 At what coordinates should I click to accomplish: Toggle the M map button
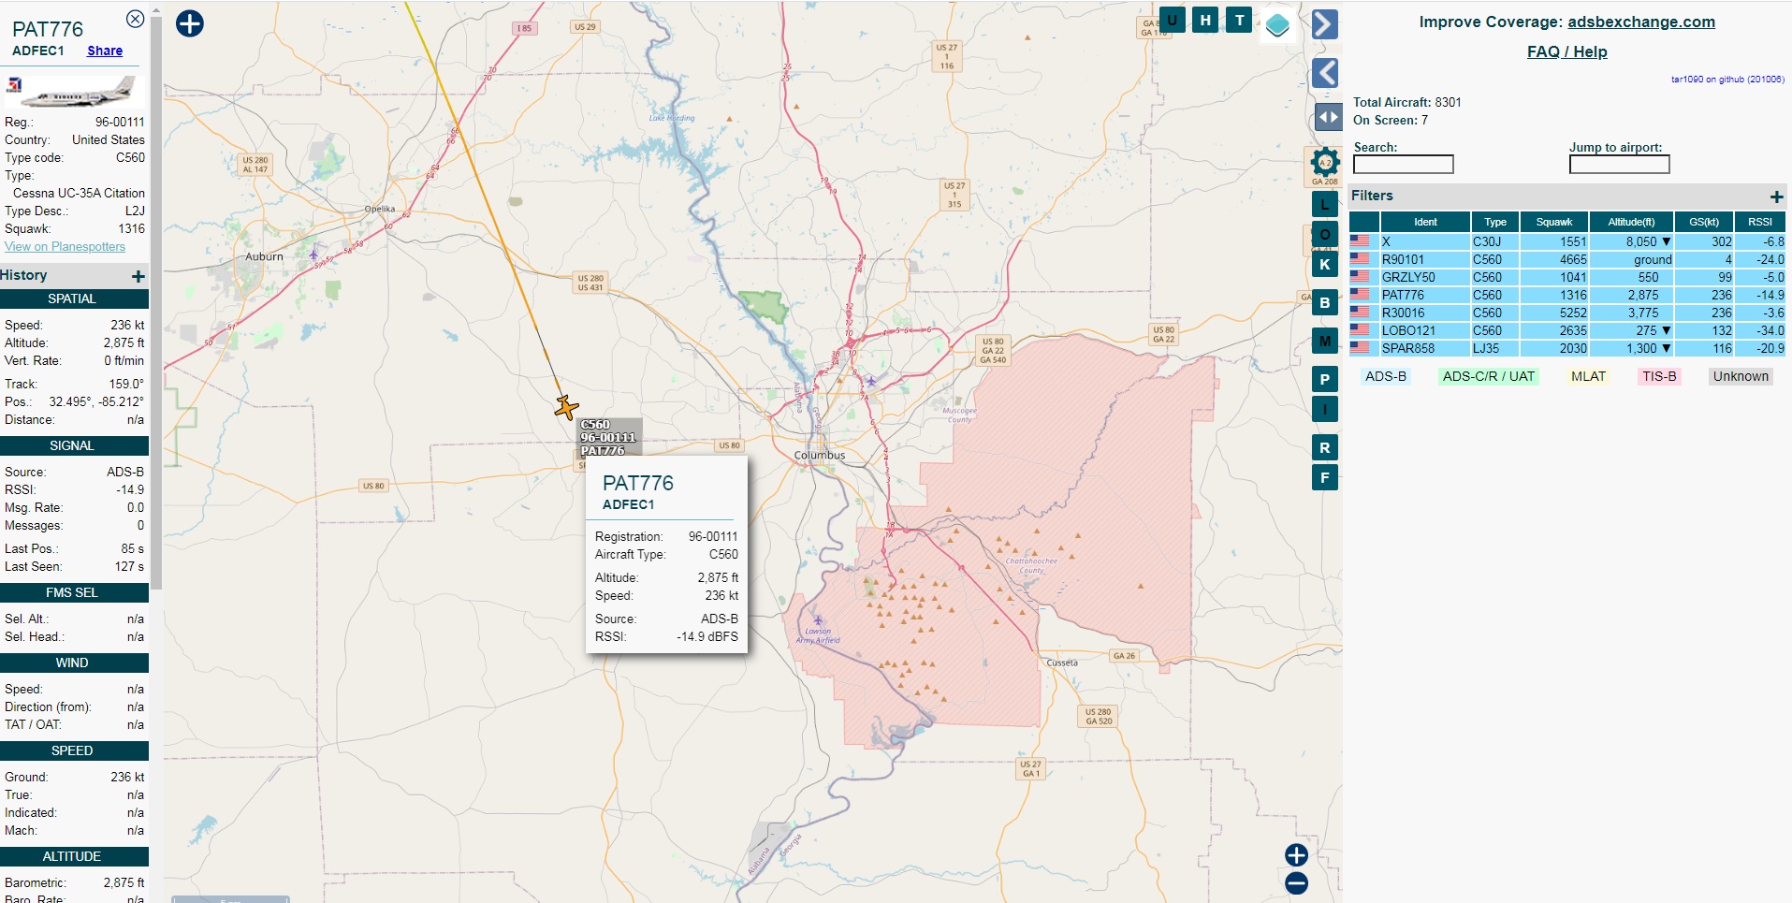click(x=1324, y=342)
